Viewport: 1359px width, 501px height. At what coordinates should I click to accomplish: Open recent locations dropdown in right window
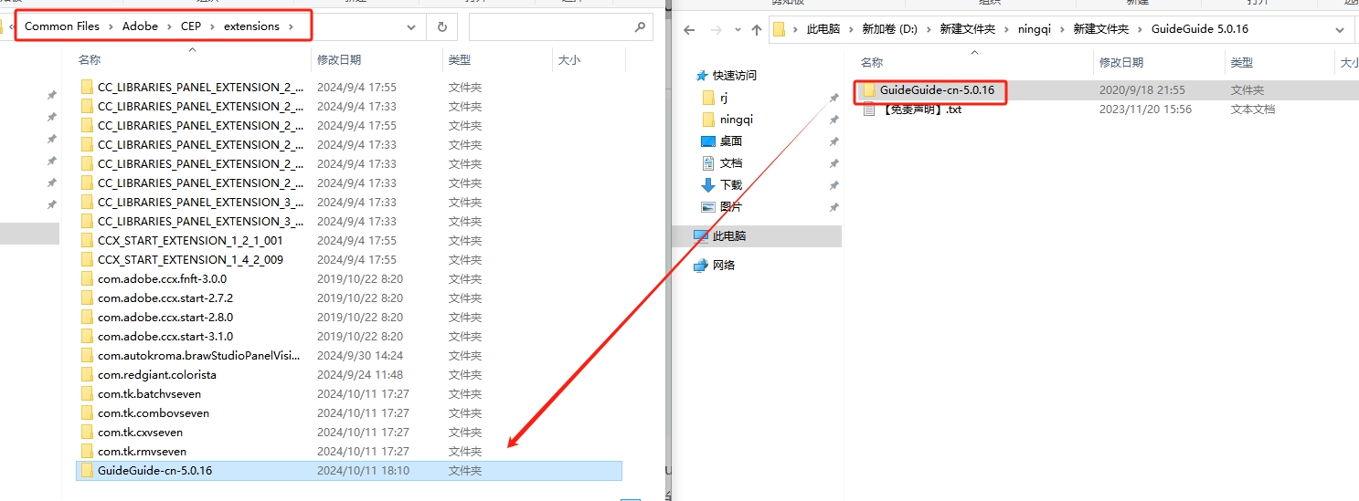(736, 29)
